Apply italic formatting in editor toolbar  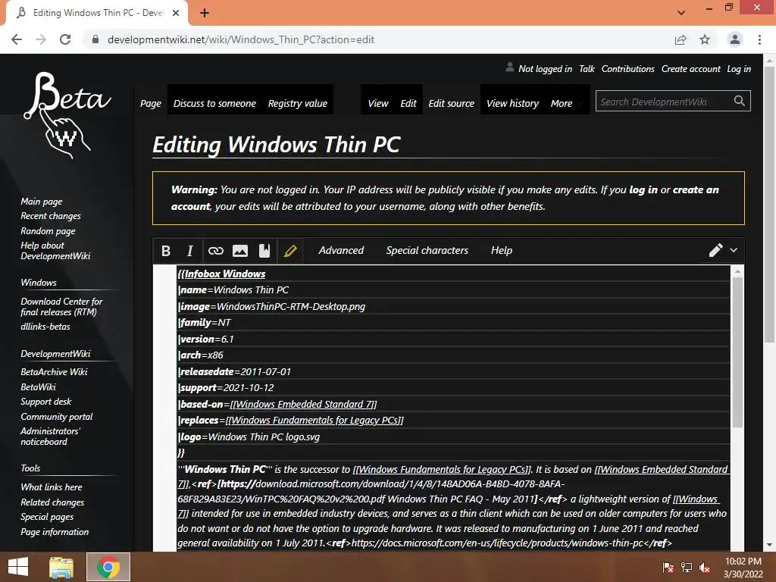190,251
